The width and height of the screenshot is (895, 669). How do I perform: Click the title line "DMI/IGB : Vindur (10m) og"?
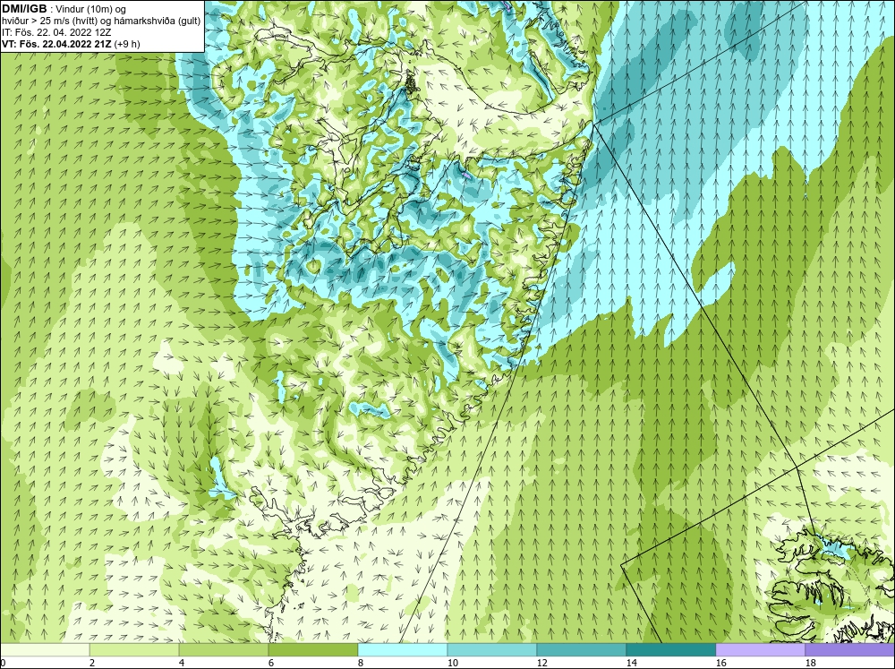pyautogui.click(x=64, y=9)
